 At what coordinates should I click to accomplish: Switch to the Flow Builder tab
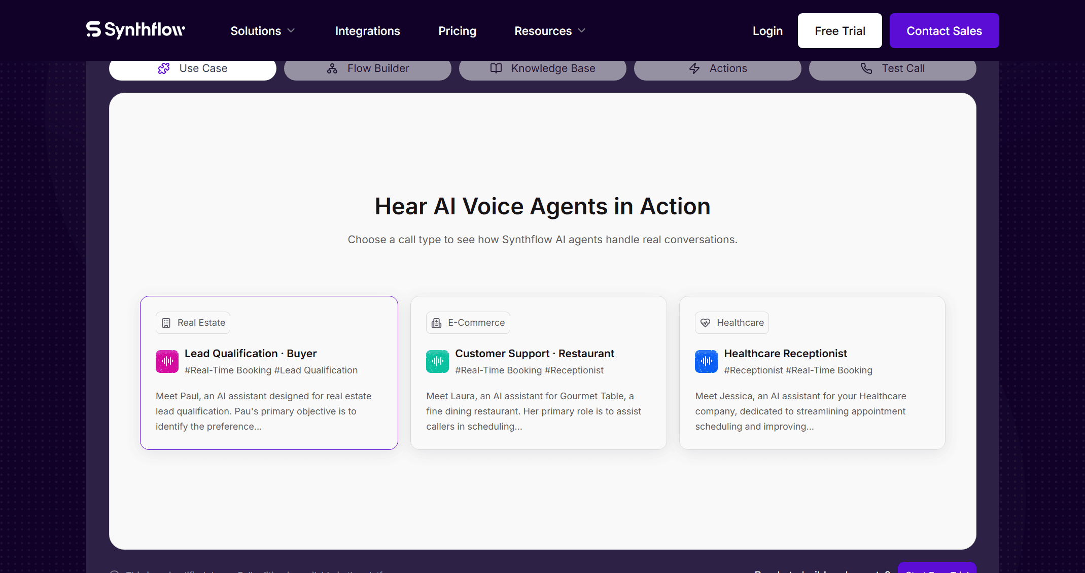point(367,69)
